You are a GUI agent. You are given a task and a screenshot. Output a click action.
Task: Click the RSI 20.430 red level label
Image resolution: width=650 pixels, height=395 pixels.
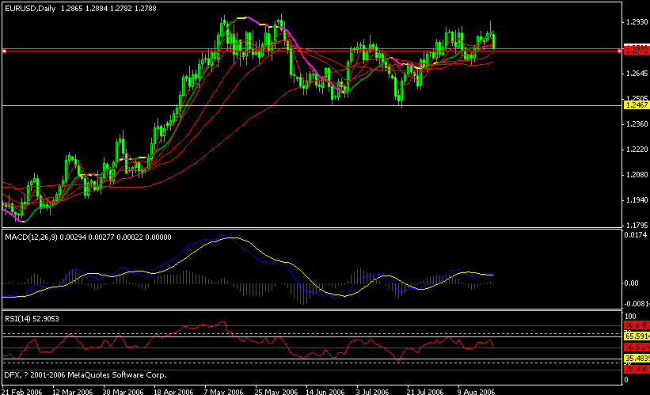[637, 370]
